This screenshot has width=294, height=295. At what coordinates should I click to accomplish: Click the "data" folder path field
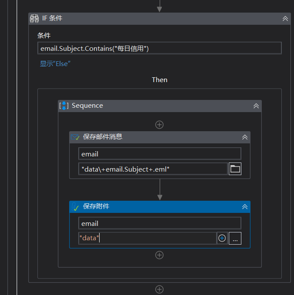coord(147,238)
